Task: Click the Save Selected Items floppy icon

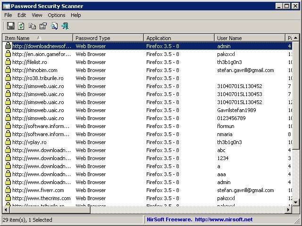Action: coord(10,26)
